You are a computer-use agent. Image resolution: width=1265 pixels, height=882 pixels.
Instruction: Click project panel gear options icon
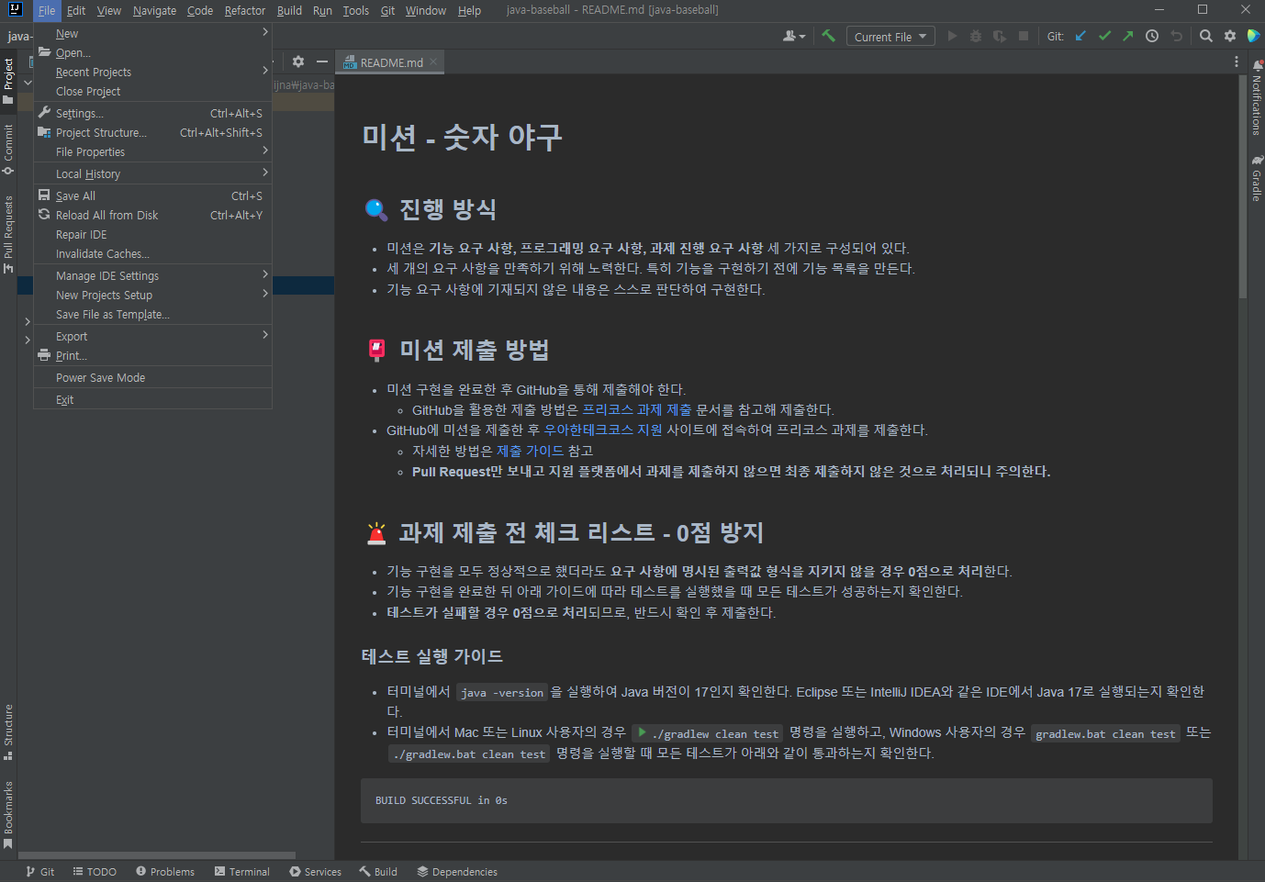tap(298, 61)
